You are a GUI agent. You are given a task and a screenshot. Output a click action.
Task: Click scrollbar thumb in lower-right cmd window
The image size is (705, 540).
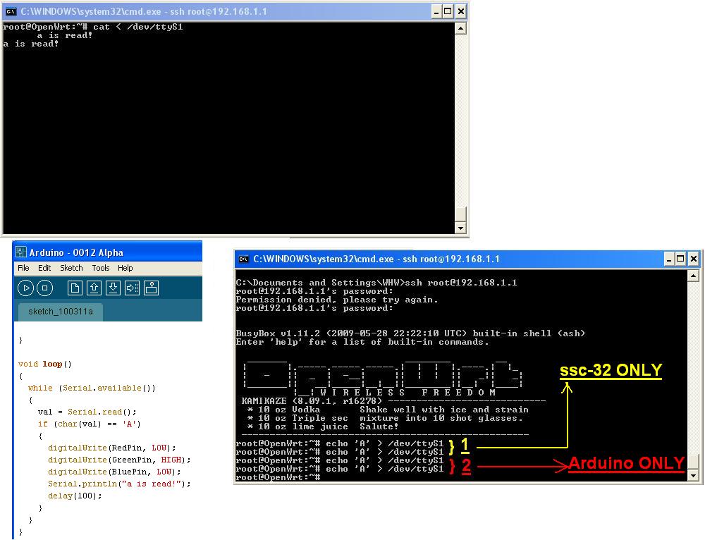(x=693, y=462)
